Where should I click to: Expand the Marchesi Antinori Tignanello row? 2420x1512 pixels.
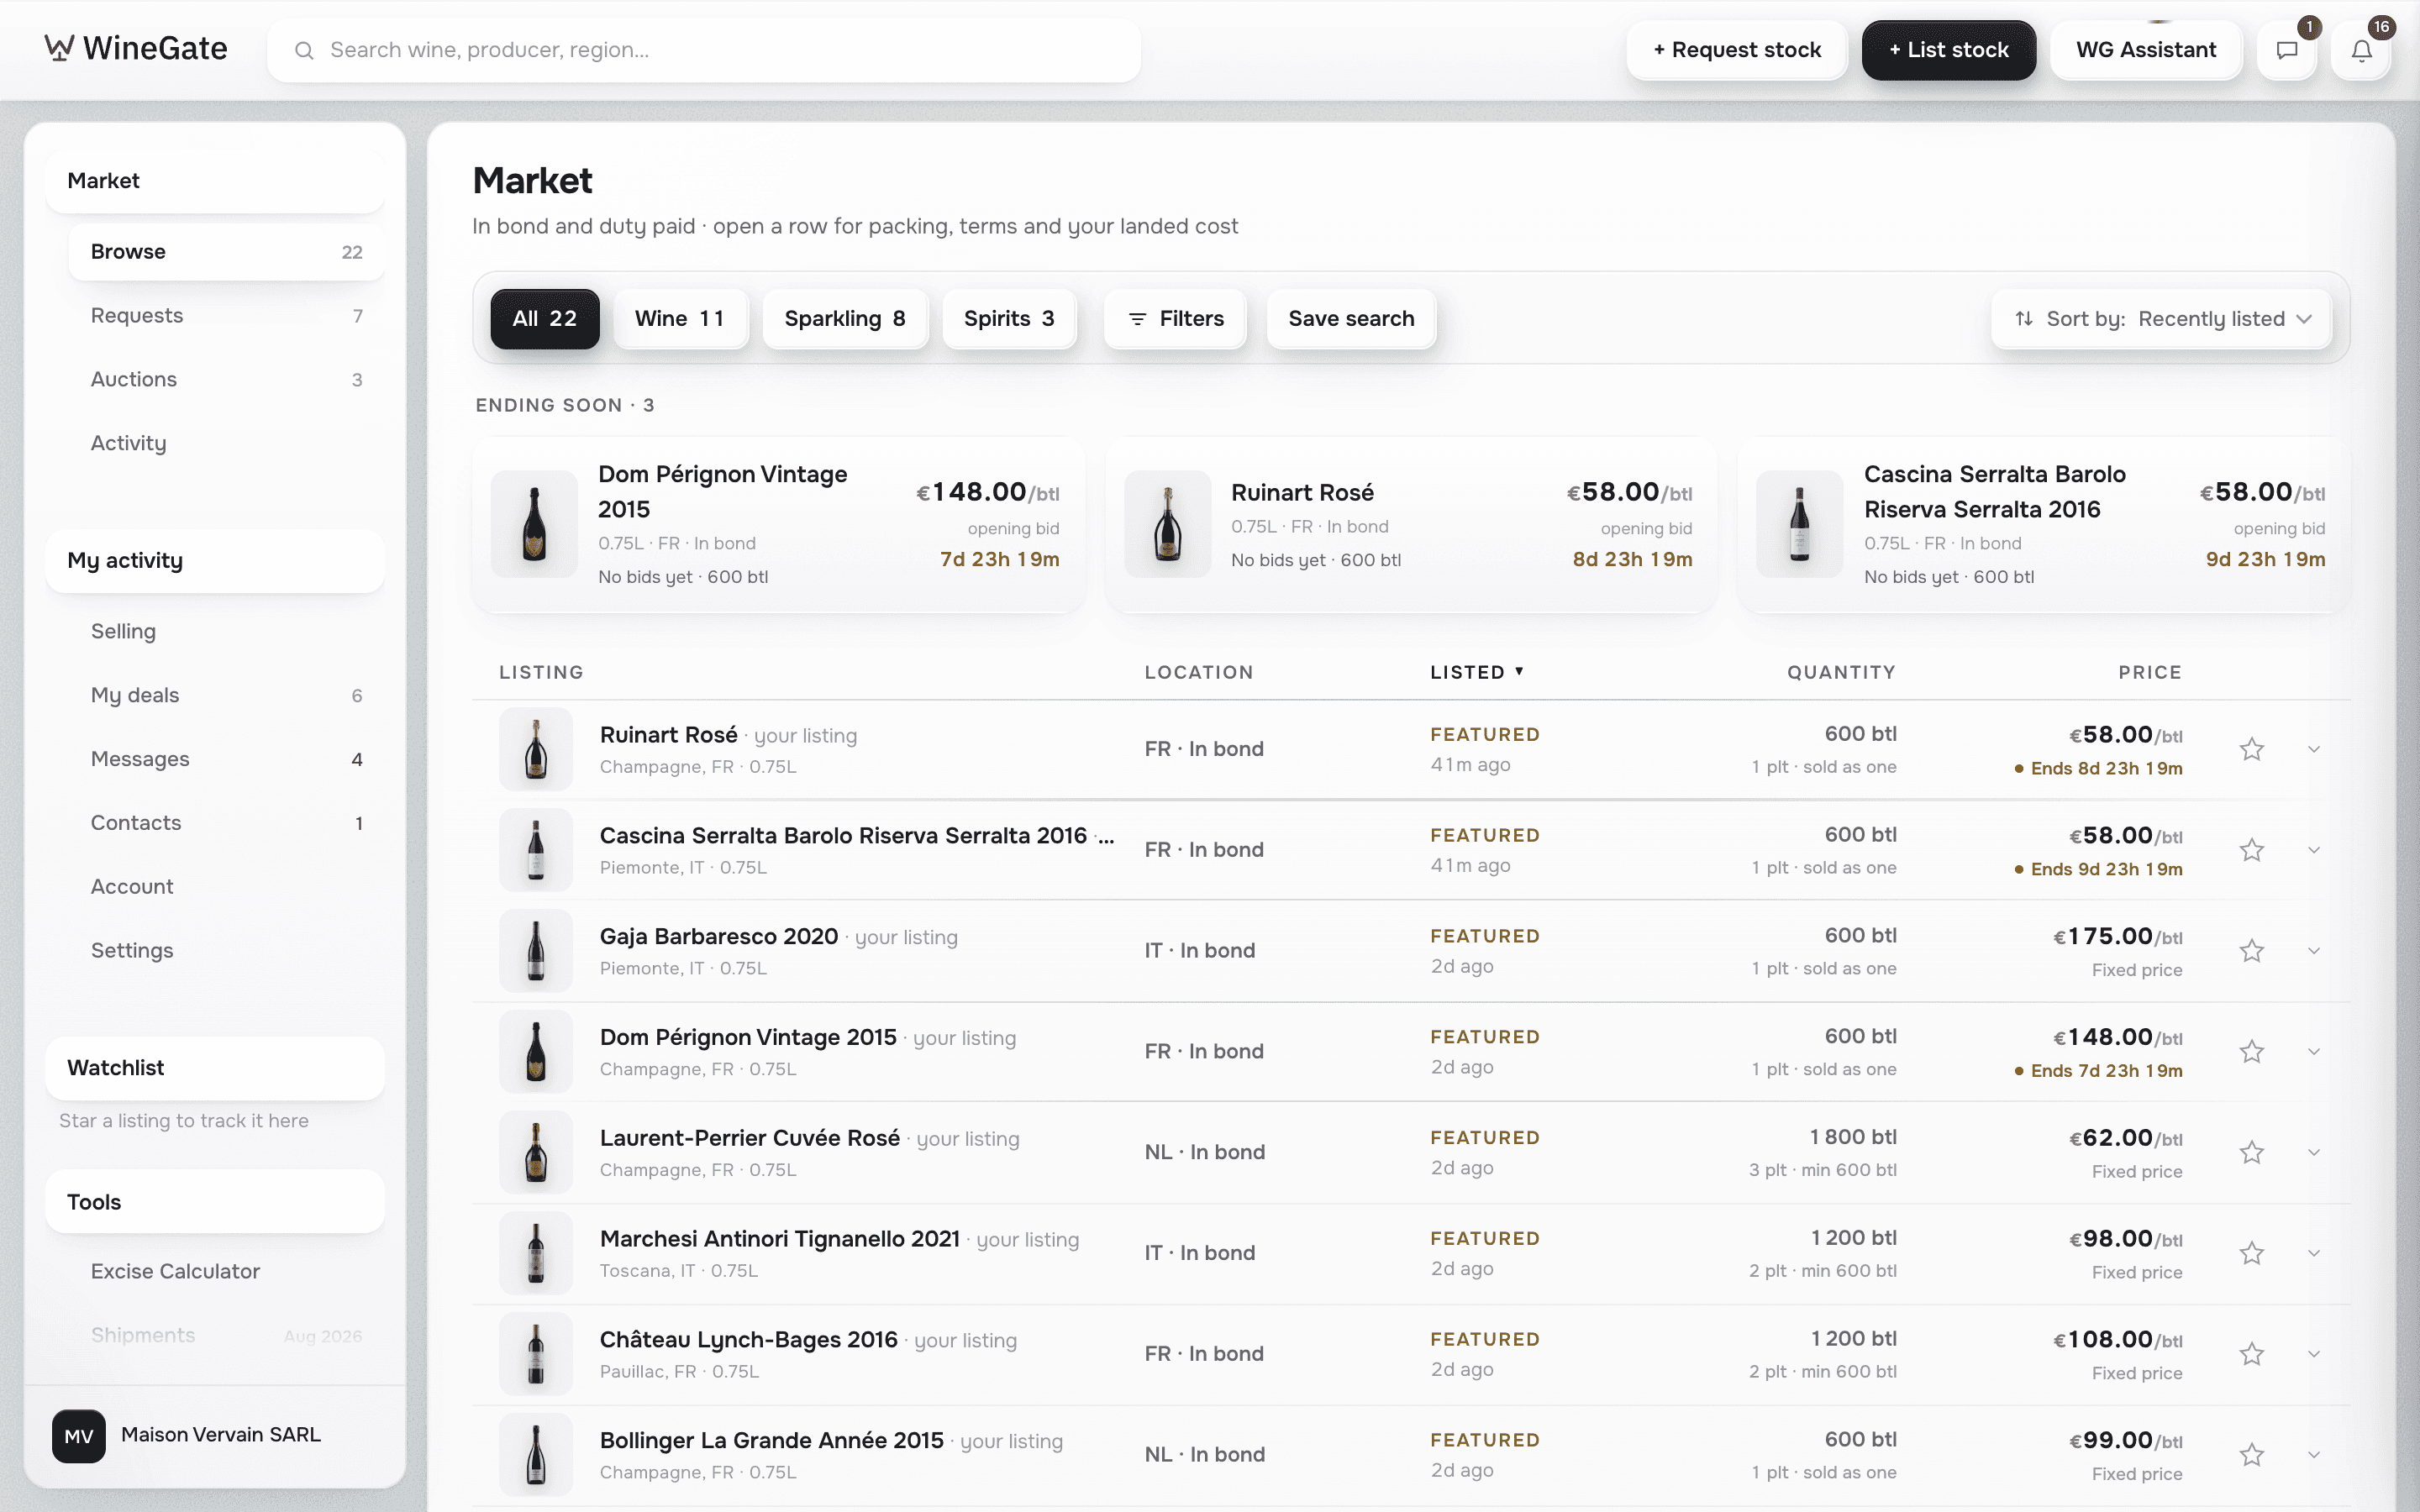point(2313,1253)
